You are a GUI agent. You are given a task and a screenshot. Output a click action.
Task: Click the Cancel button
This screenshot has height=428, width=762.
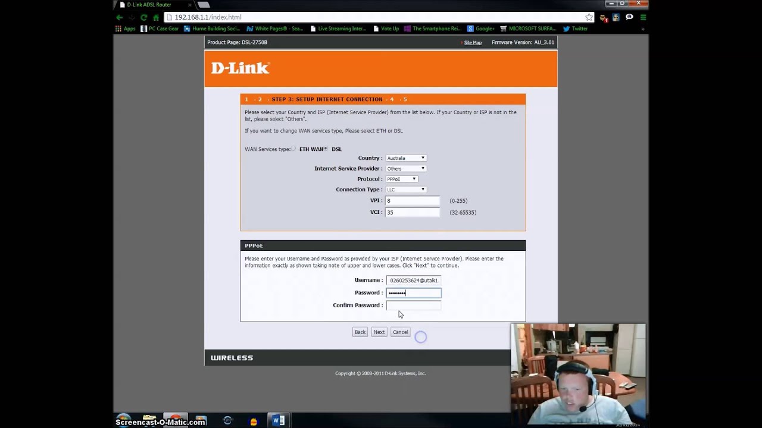click(401, 332)
